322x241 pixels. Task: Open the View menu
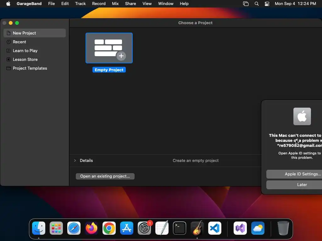click(147, 3)
